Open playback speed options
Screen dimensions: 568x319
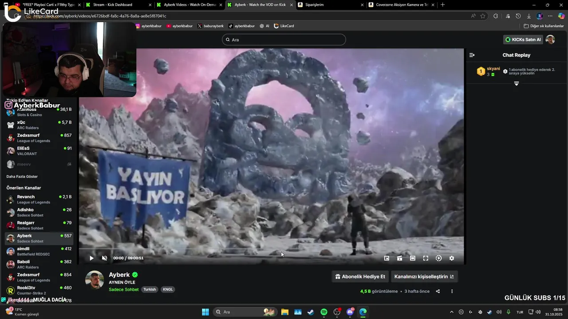pyautogui.click(x=438, y=258)
